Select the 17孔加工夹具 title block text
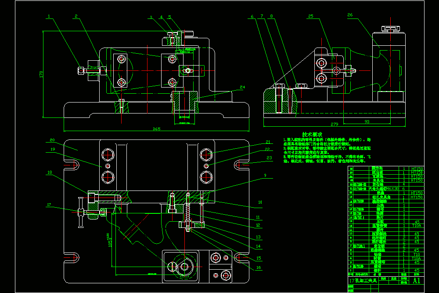This screenshot has width=439, height=293. (363, 280)
